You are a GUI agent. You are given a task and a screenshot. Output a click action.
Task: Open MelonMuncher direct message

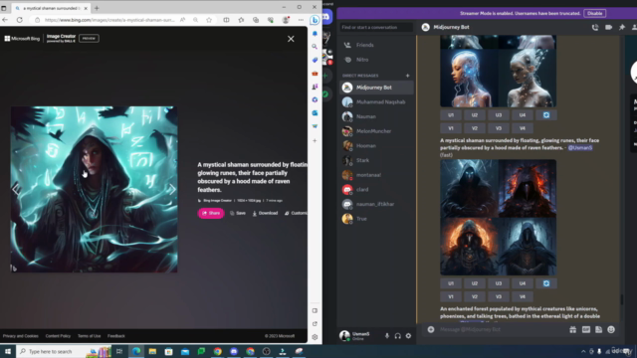click(376, 131)
